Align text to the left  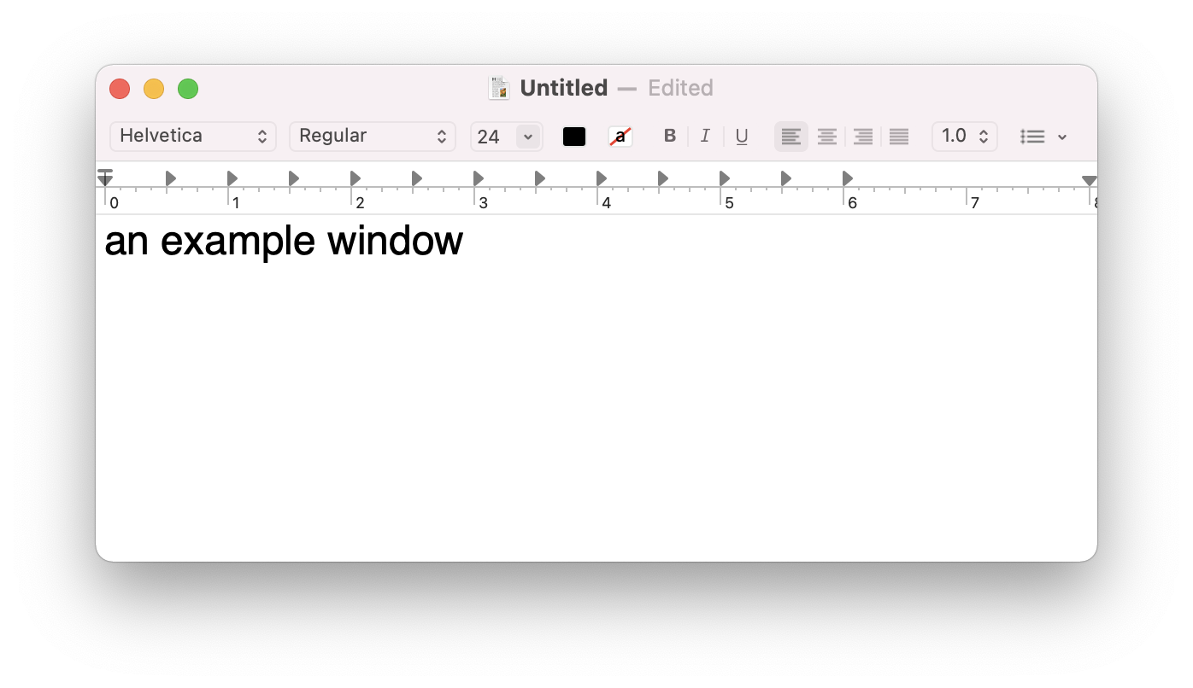pos(791,137)
